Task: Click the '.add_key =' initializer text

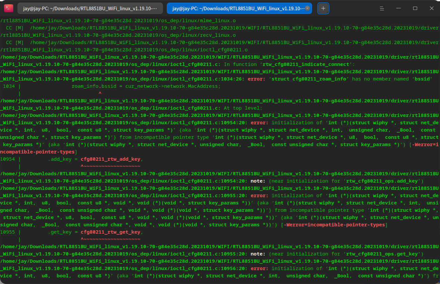Action: pos(63,159)
